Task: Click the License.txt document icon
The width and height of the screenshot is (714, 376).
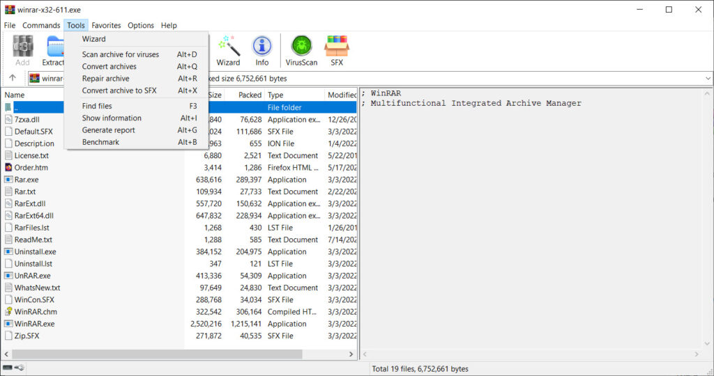Action: click(x=8, y=155)
